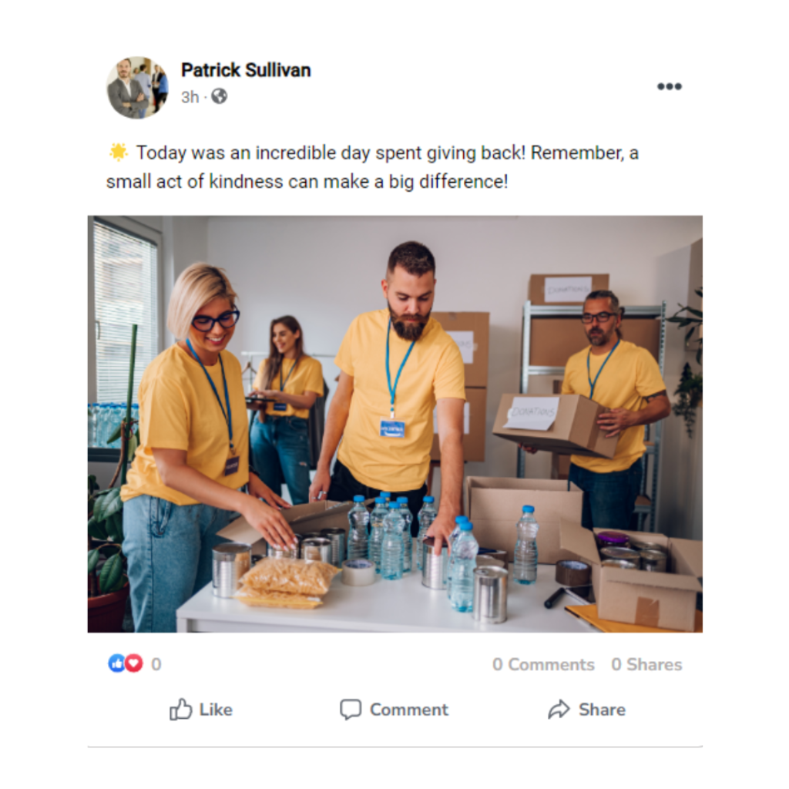Open the volunteers photo in the post
Viewport: 789px width, 789px height.
click(395, 425)
